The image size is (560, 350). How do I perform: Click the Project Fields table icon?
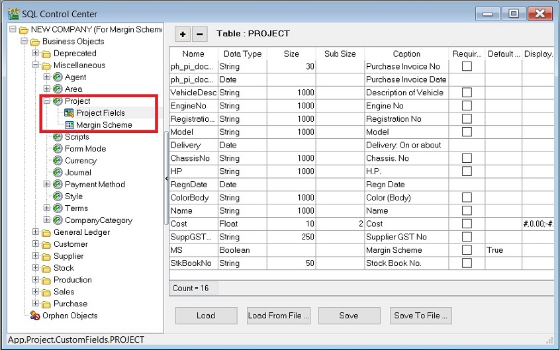click(x=69, y=113)
